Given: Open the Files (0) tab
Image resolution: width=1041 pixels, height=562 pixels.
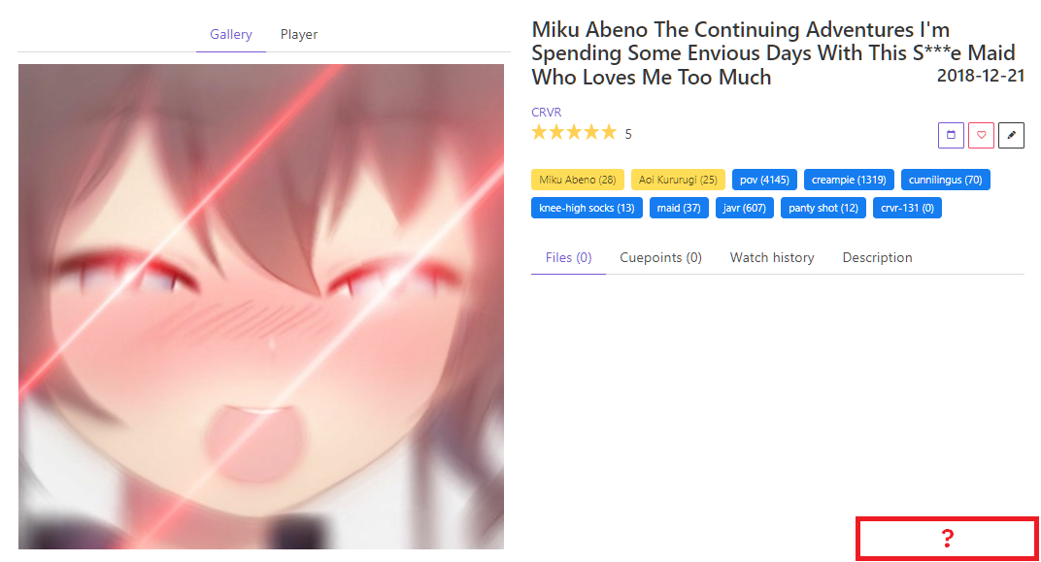Looking at the screenshot, I should (568, 257).
